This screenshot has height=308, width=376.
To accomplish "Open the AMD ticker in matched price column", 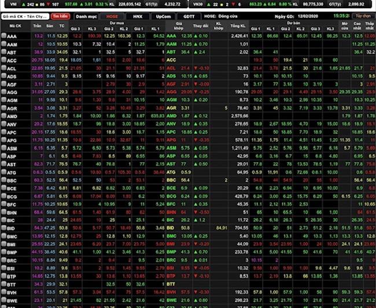I will pos(172,116).
